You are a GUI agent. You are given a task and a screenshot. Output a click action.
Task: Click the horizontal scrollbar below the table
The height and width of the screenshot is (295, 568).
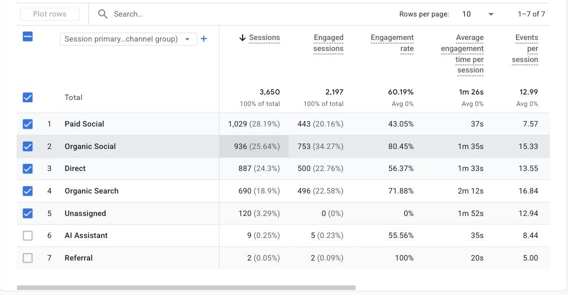click(x=186, y=288)
